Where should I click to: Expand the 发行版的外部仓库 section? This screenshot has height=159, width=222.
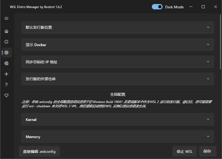click(118, 79)
